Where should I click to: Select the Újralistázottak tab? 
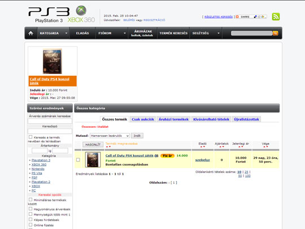click(x=246, y=119)
